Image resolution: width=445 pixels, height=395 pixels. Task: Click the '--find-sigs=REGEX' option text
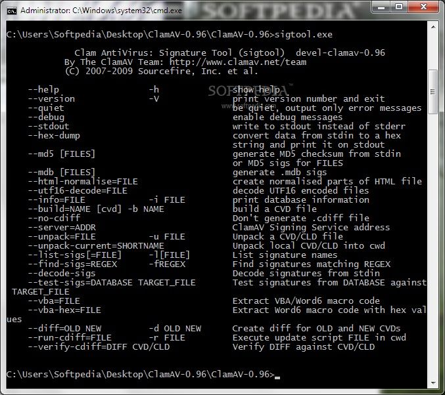point(72,264)
